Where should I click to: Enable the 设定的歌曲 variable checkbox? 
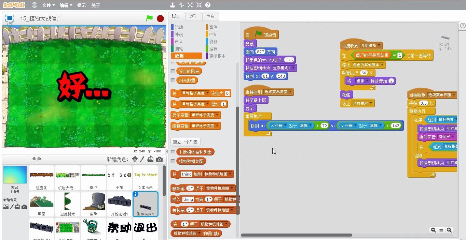(173, 71)
